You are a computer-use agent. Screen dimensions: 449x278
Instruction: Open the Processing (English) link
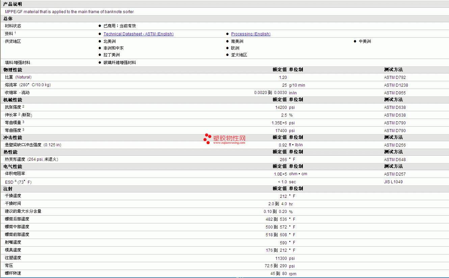251,34
